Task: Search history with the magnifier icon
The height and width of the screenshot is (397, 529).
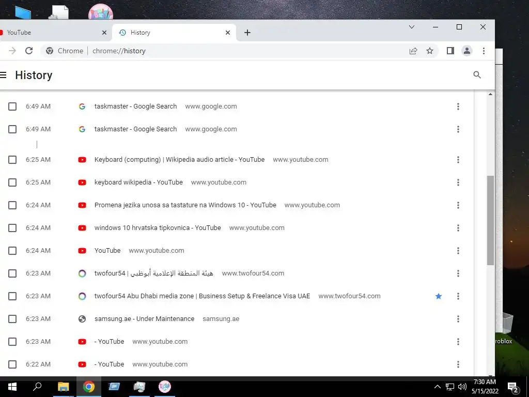Action: pos(477,75)
